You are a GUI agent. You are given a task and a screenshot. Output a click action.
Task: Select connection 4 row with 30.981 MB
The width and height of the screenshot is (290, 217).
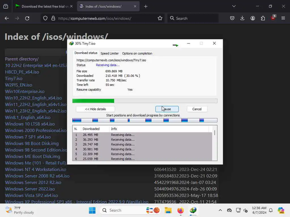click(x=142, y=149)
